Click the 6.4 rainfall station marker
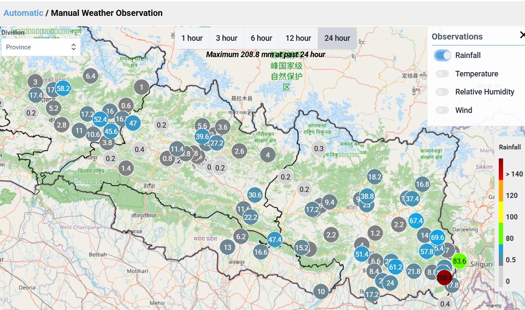The width and height of the screenshot is (525, 310). tap(90, 76)
